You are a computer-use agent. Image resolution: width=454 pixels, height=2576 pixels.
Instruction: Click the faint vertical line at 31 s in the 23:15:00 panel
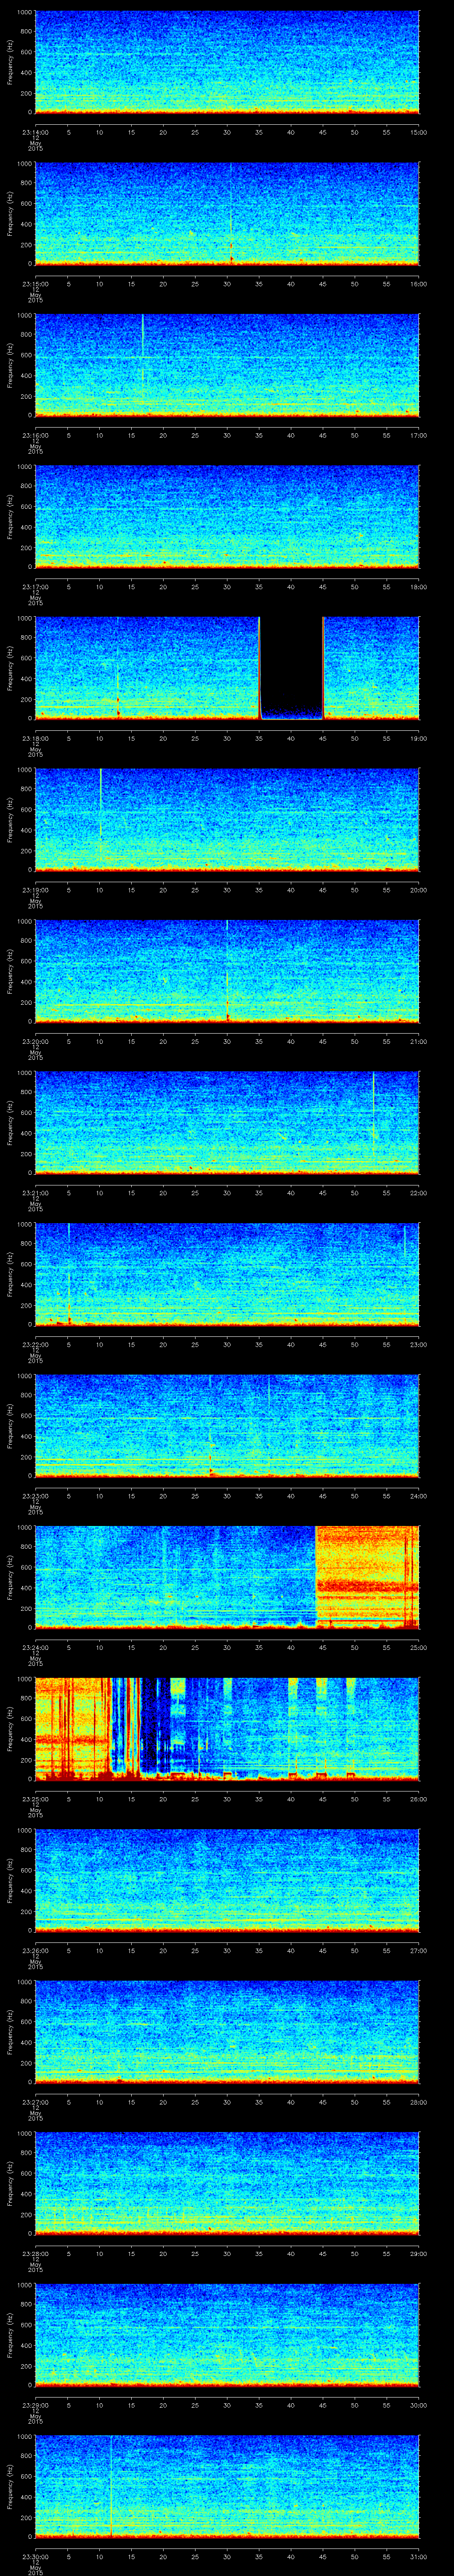pyautogui.click(x=231, y=213)
